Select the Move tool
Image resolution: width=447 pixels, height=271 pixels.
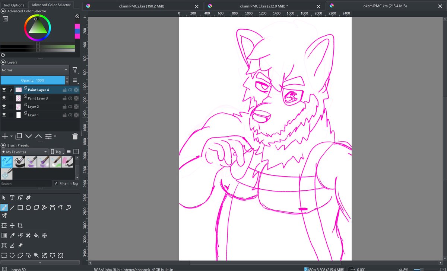[x=13, y=225]
